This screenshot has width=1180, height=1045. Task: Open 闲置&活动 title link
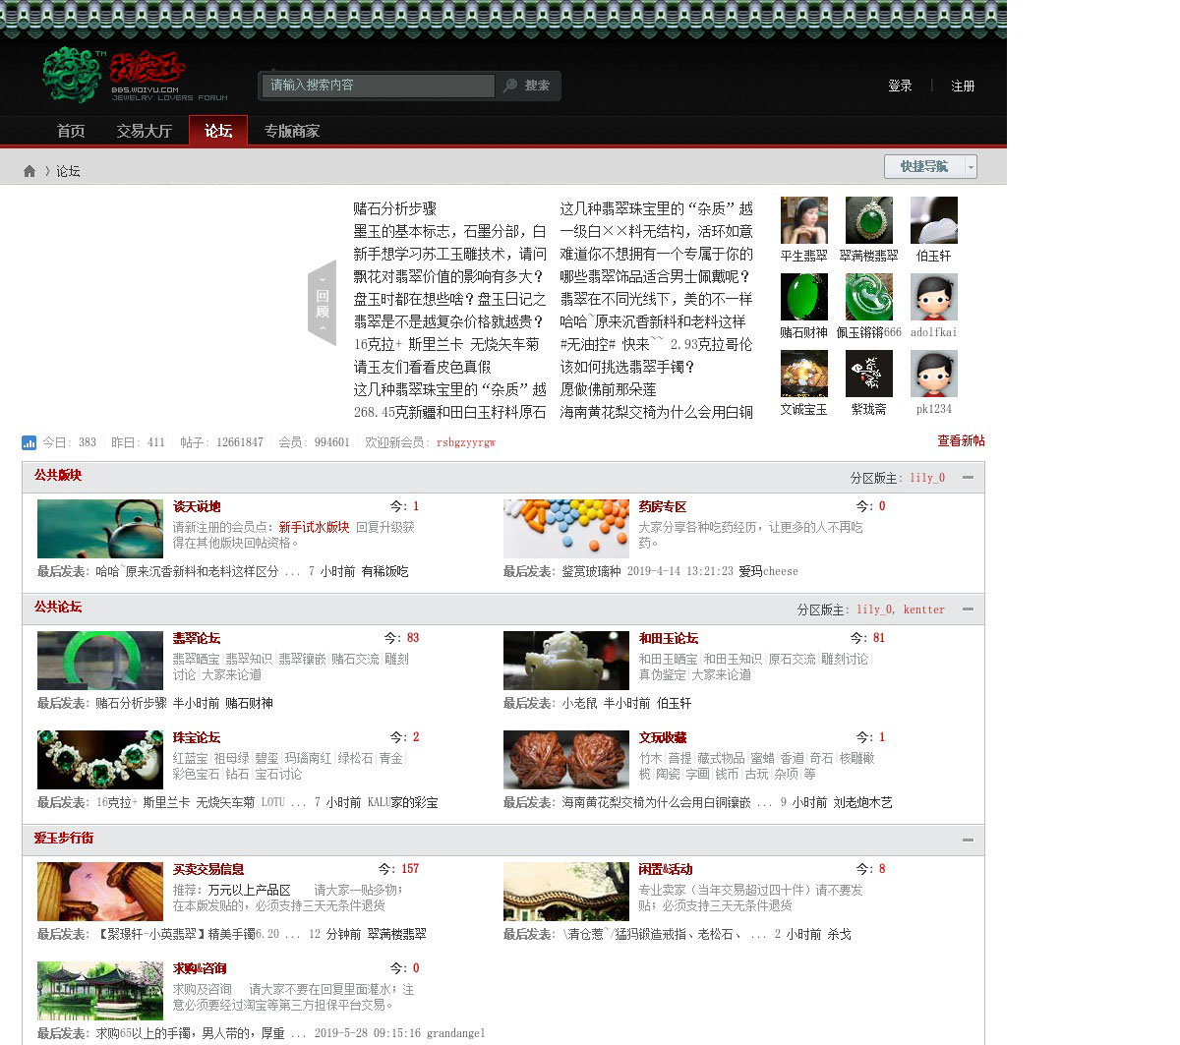pos(666,869)
